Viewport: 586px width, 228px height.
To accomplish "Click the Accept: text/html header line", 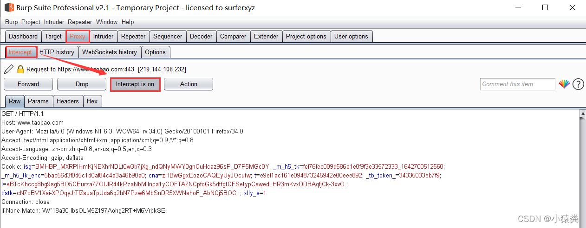I will (98, 140).
